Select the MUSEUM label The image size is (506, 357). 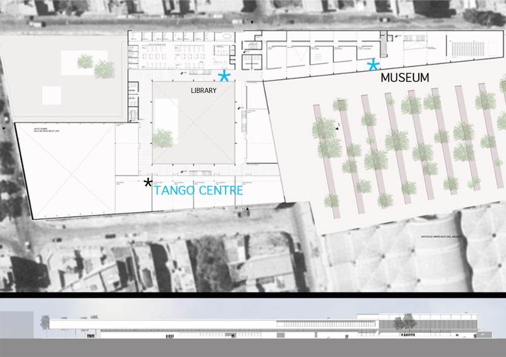coord(405,78)
